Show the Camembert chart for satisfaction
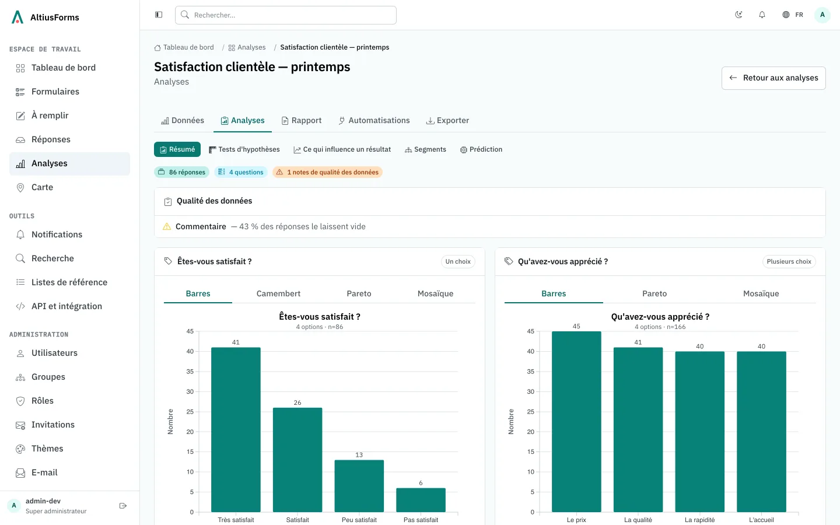Image resolution: width=840 pixels, height=525 pixels. click(x=278, y=293)
